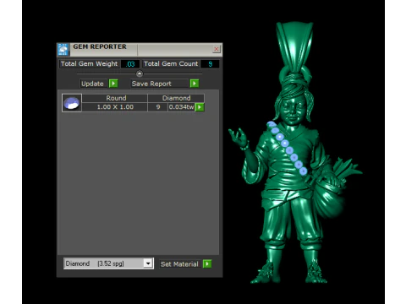Close the Gem Reporter window
This screenshot has height=304, width=406.
pyautogui.click(x=217, y=49)
